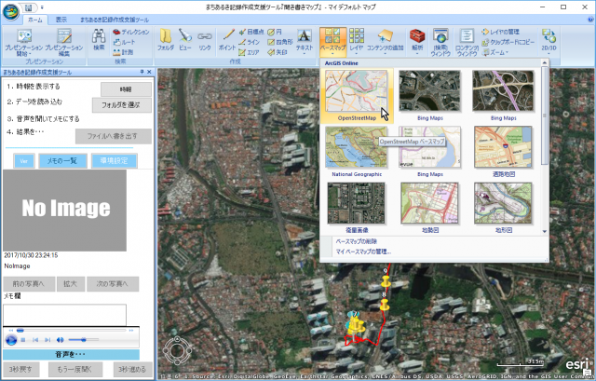This screenshot has width=596, height=381.
Task: Mute audio with the speaker icon
Action: pos(60,340)
